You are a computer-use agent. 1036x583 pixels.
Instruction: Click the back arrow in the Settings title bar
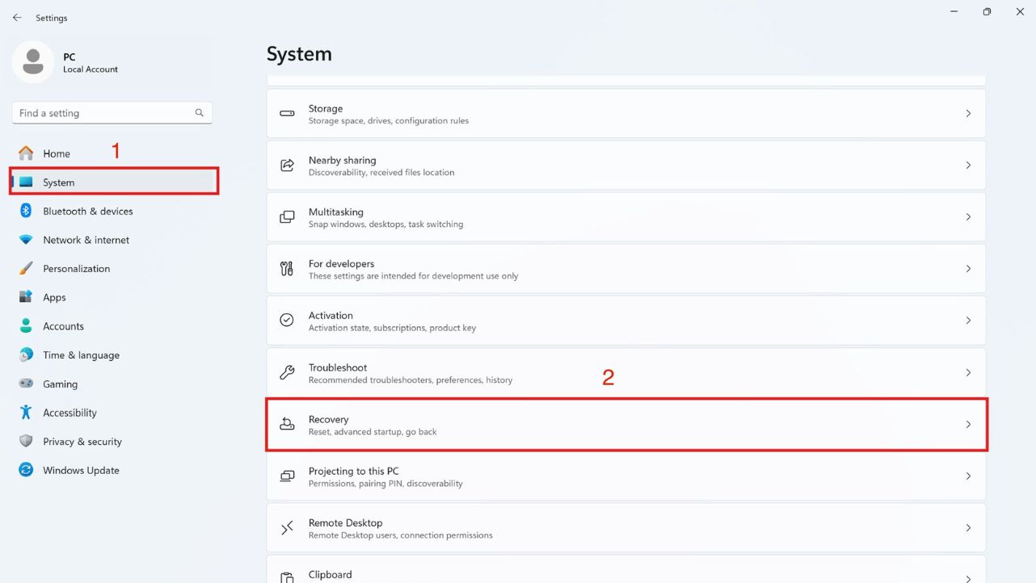[x=17, y=17]
